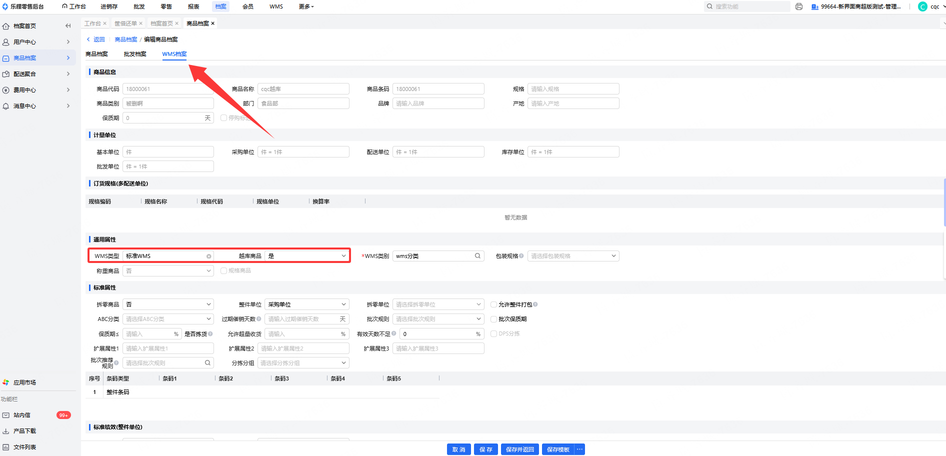This screenshot has width=946, height=456.
Task: Open the 零售 top menu
Action: coord(166,6)
